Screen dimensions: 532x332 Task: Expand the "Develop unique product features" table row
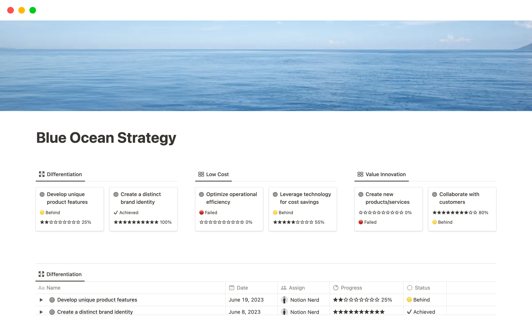(41, 300)
